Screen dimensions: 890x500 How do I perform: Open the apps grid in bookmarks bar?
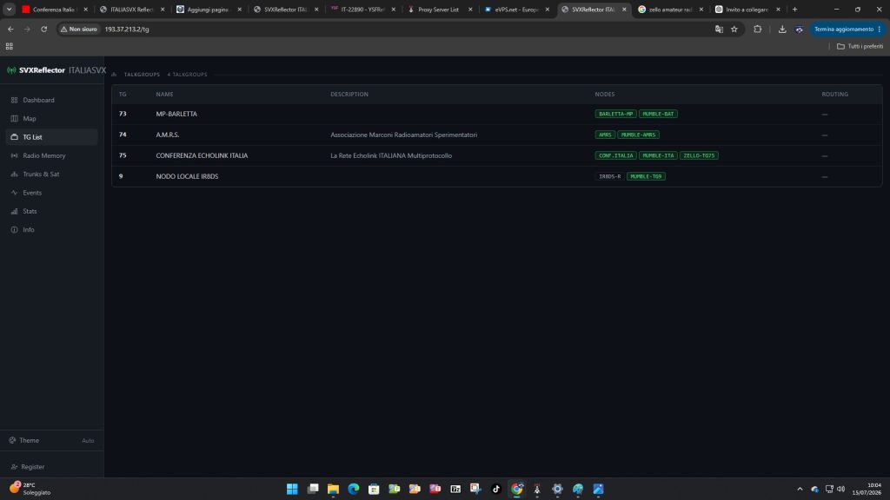click(x=9, y=46)
